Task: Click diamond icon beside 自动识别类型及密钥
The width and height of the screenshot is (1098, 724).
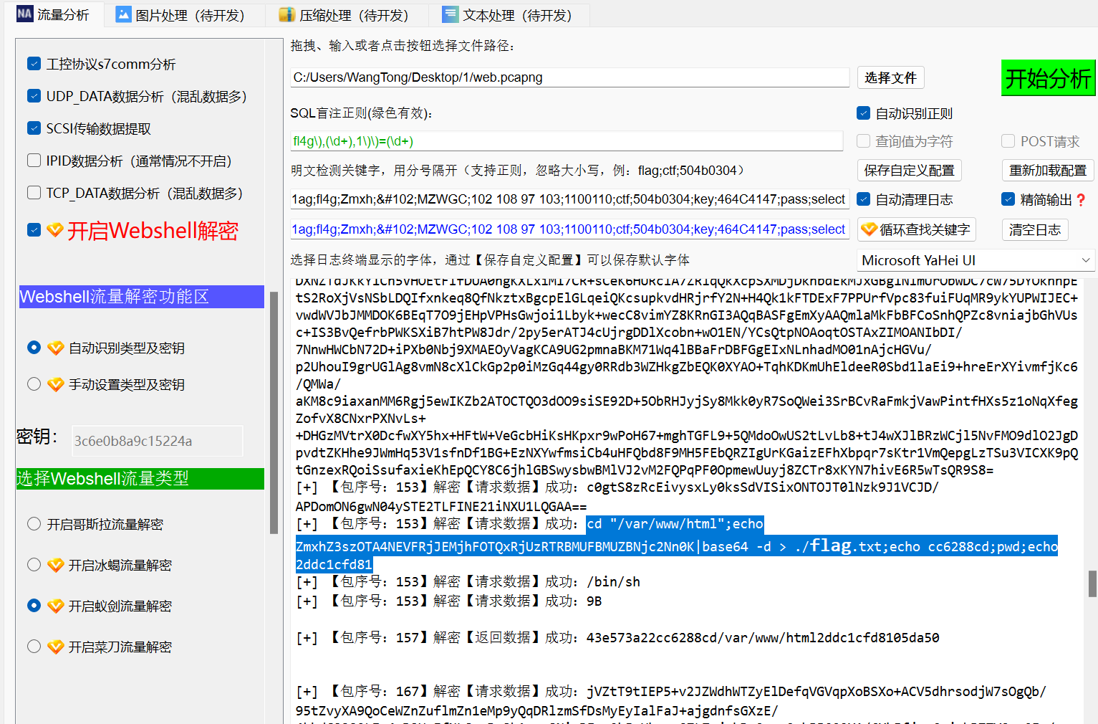Action: 56,348
